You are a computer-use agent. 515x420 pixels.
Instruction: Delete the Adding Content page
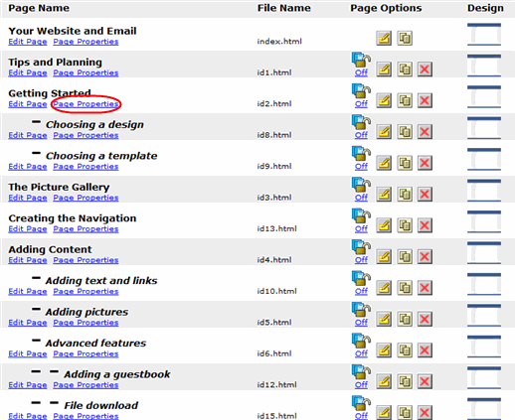click(x=425, y=256)
